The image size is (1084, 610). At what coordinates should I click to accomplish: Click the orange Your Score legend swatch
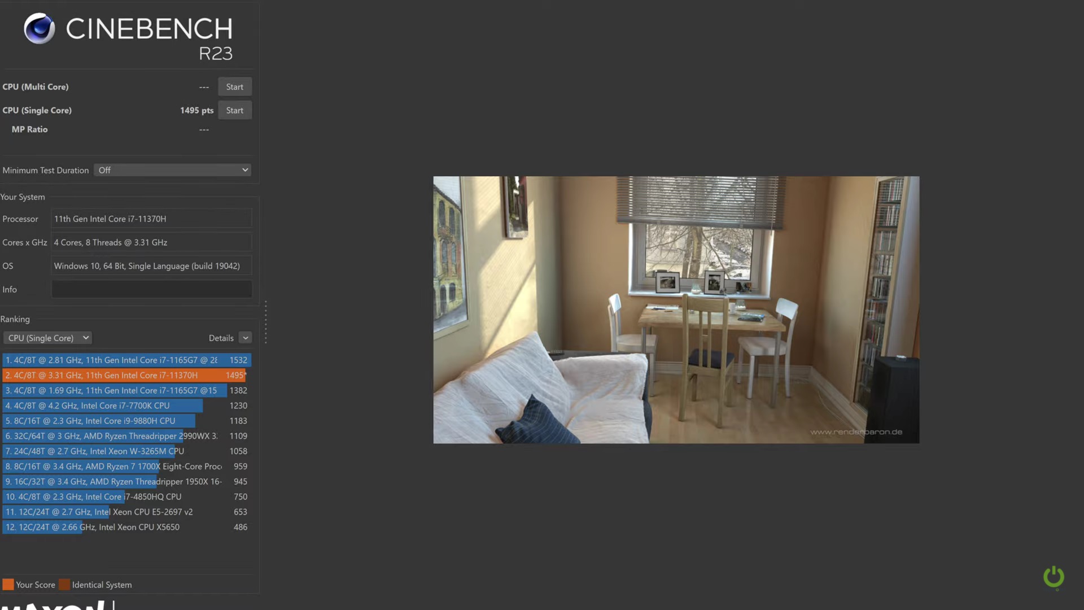(x=8, y=585)
